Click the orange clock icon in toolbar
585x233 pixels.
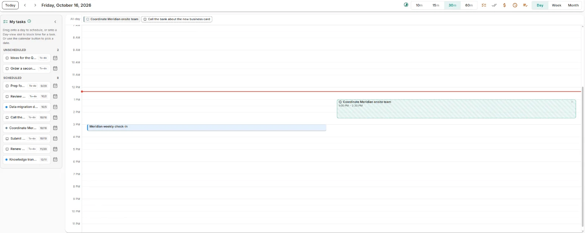(515, 5)
